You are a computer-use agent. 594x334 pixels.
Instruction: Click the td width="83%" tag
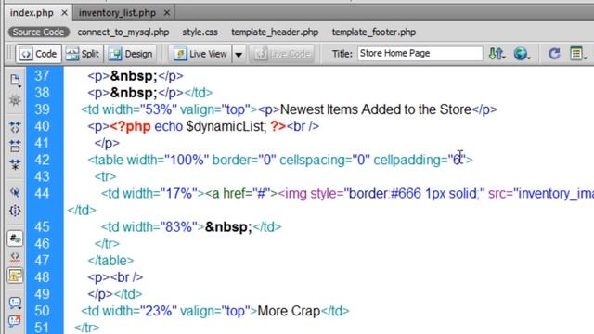tap(153, 226)
